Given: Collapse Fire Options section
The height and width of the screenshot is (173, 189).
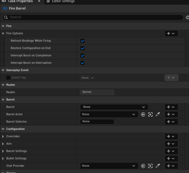Looking at the screenshot, I should (x=3, y=34).
